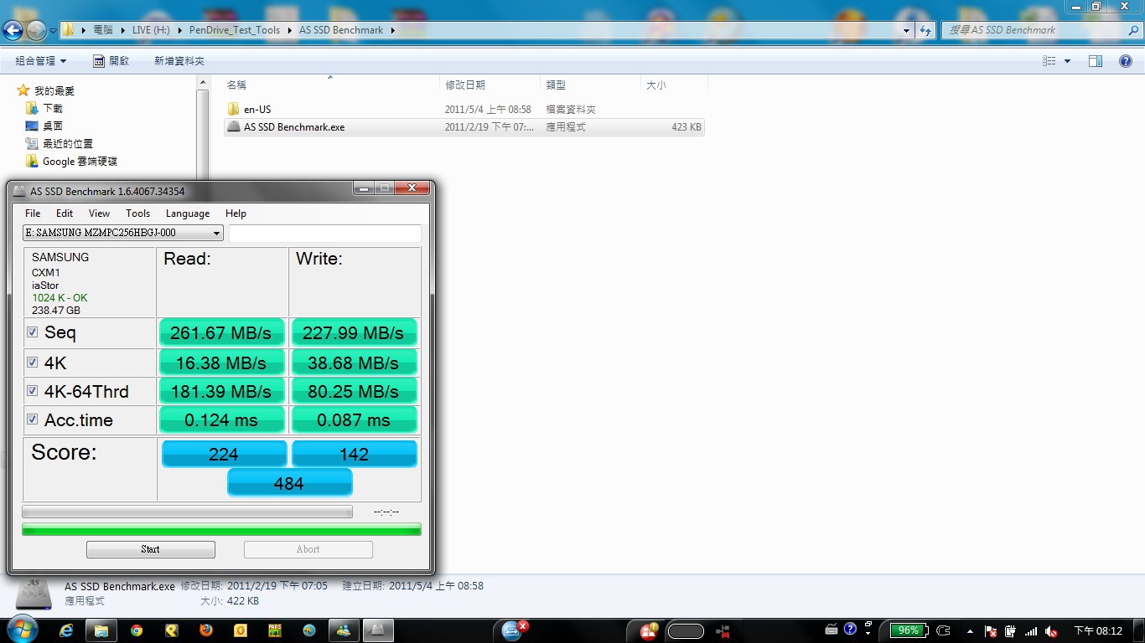The image size is (1145, 643).
Task: Open the Help menu in AS SSD
Action: [x=236, y=213]
